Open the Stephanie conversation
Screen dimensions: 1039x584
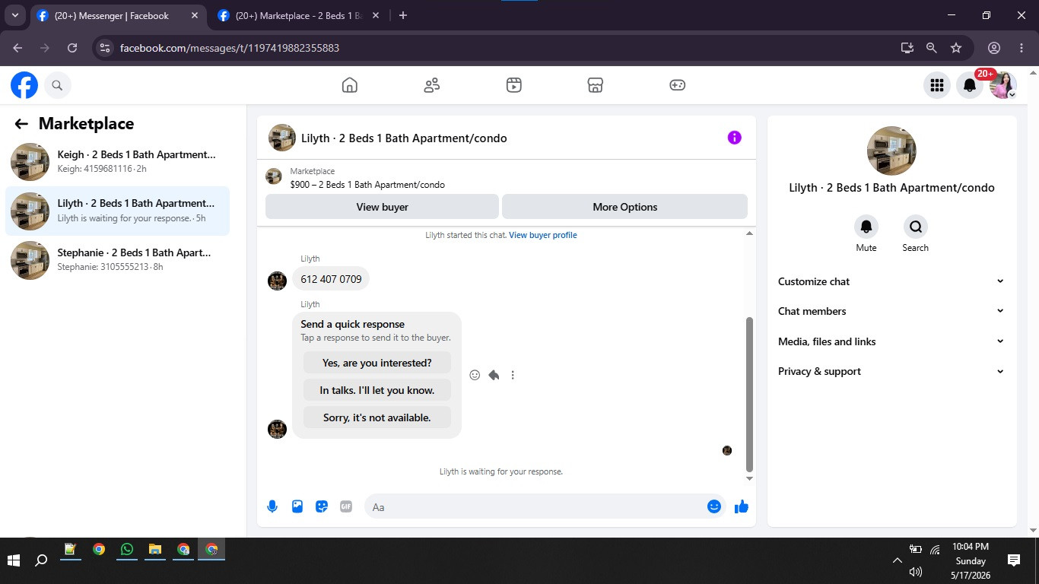pos(118,259)
